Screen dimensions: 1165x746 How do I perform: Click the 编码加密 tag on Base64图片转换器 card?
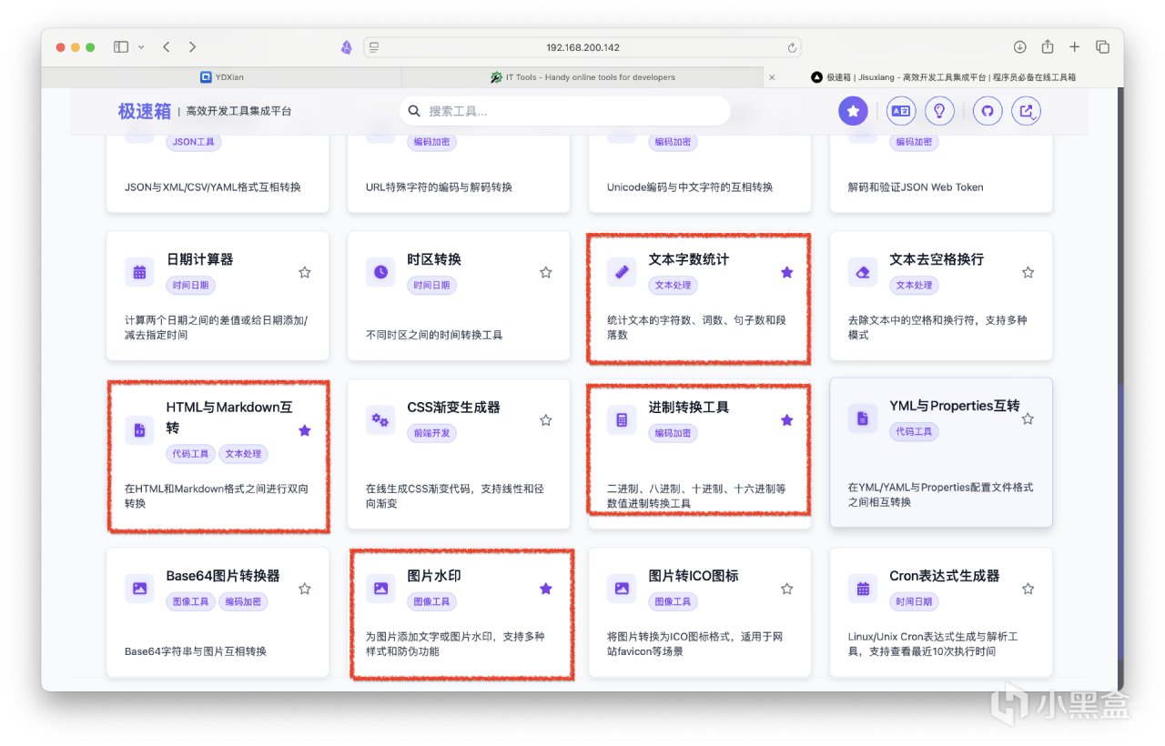point(244,601)
